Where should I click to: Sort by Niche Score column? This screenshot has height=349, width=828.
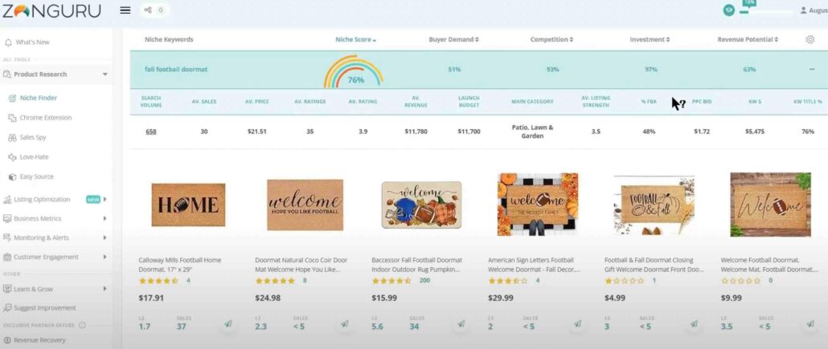[x=356, y=39]
